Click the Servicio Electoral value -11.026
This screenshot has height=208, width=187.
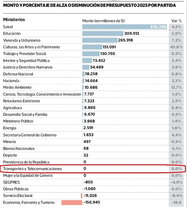90,196
